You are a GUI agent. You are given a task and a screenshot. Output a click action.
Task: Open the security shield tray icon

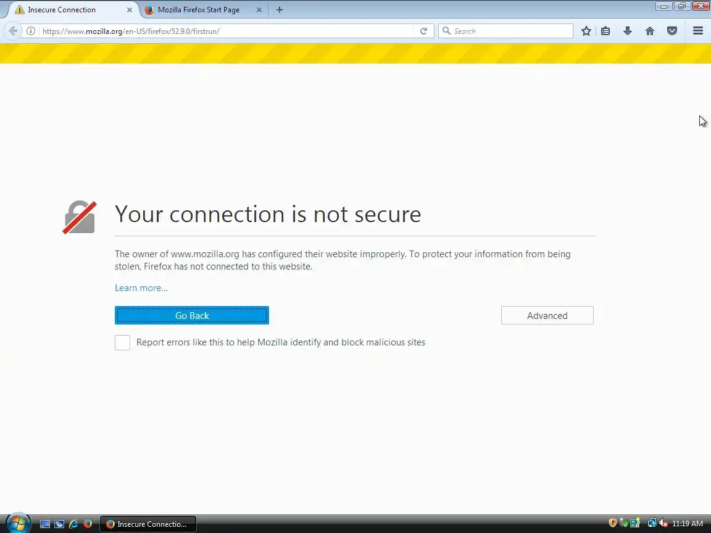(612, 523)
